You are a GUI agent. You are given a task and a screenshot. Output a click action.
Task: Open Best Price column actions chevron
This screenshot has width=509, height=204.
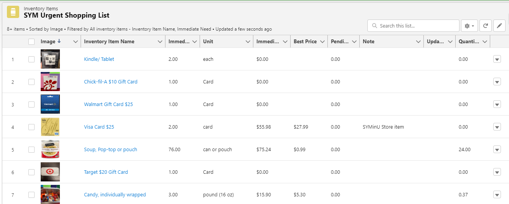[x=322, y=42]
